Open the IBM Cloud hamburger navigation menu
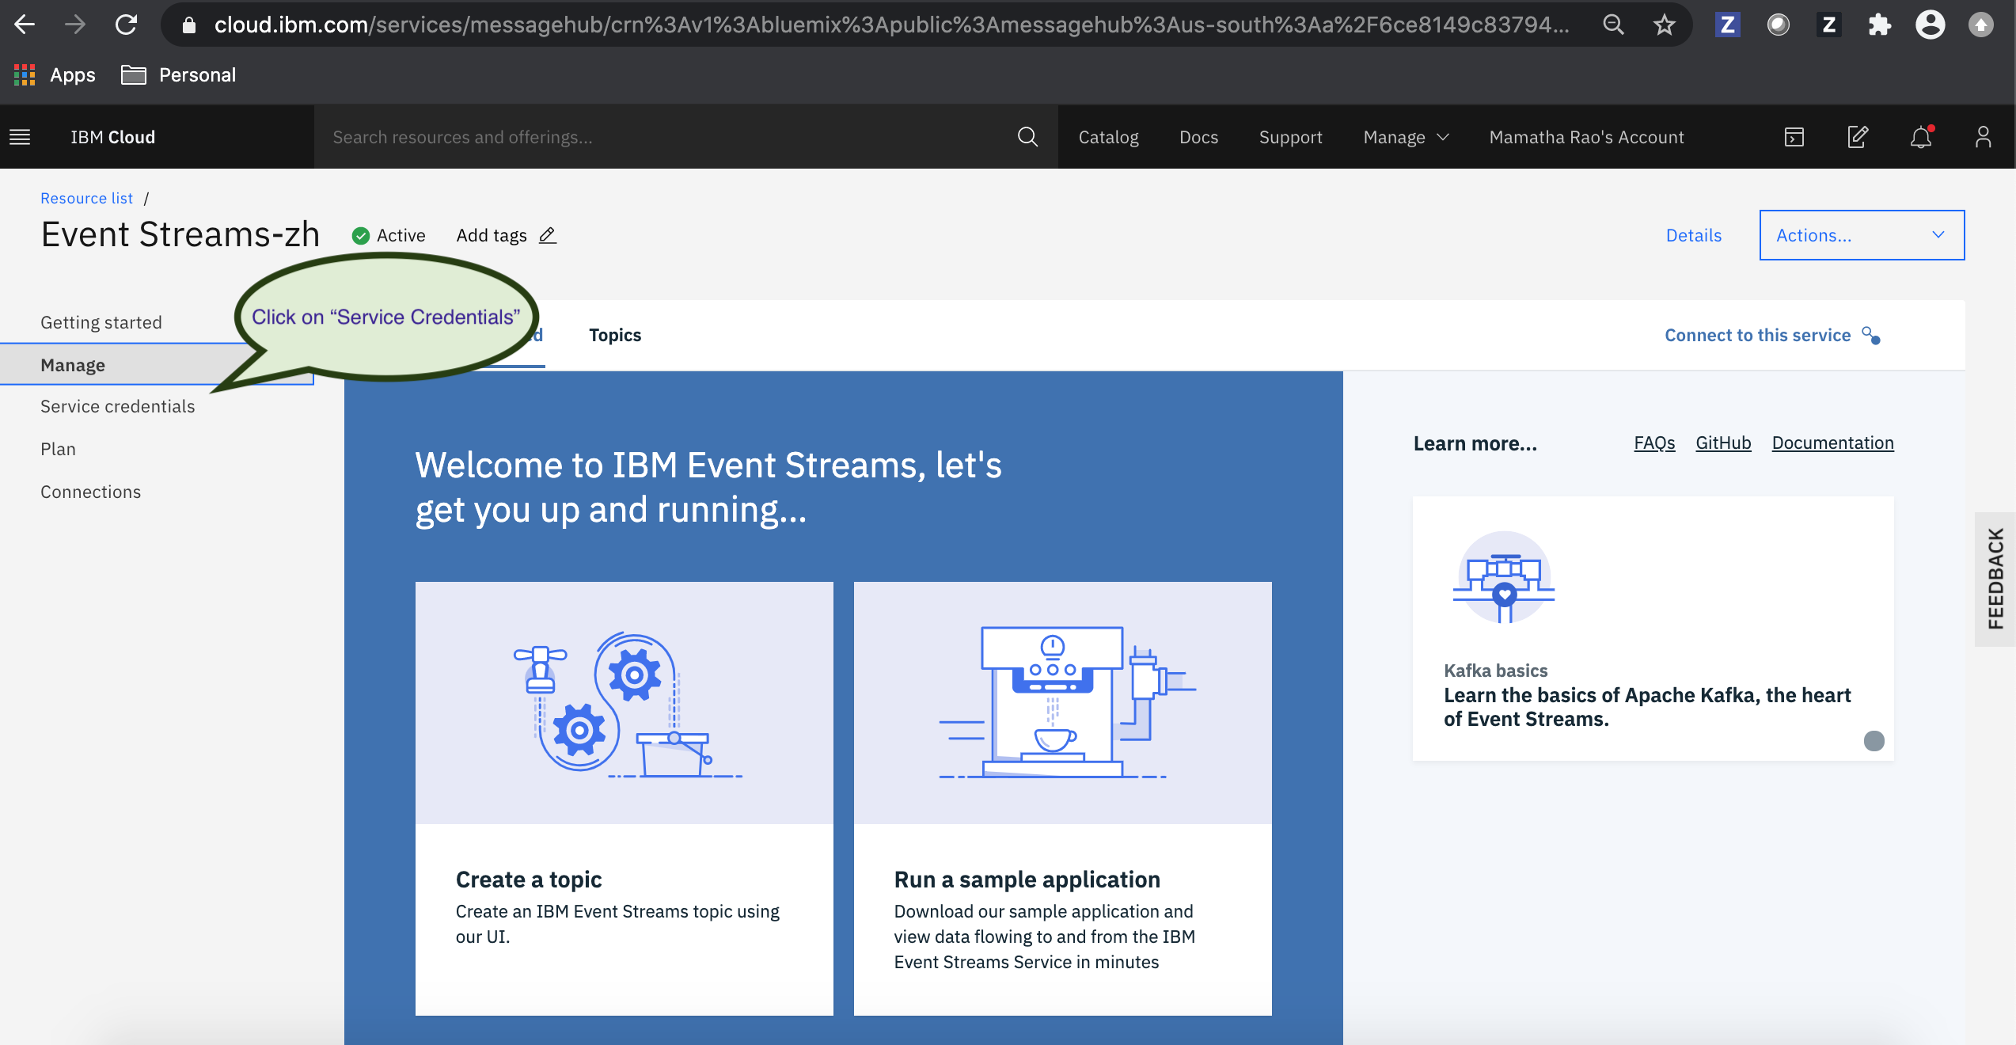This screenshot has width=2016, height=1045. (20, 137)
